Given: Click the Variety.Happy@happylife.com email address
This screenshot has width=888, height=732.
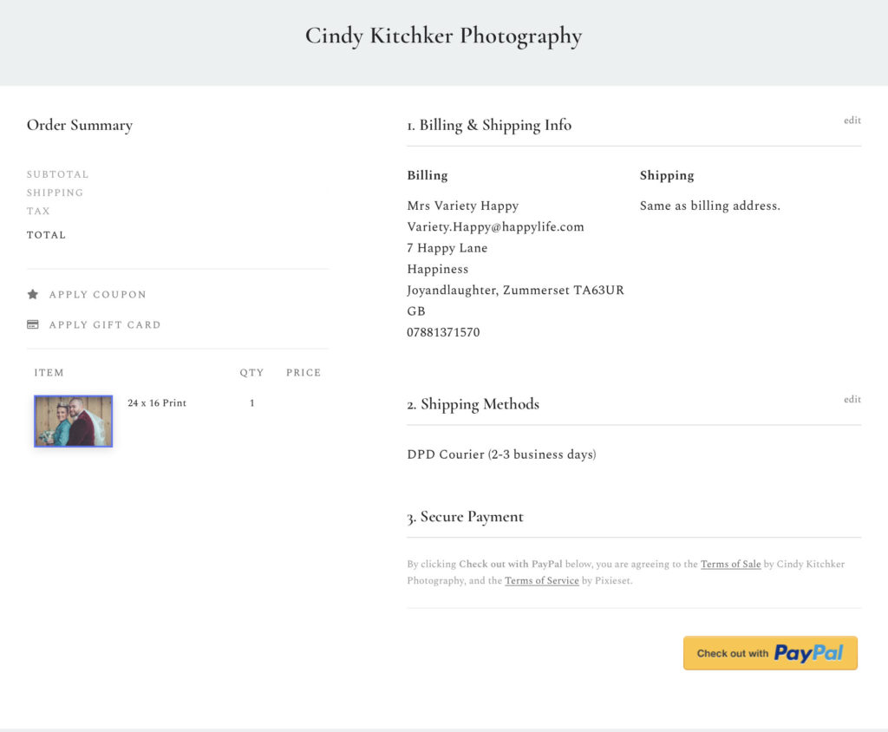Looking at the screenshot, I should pos(495,227).
